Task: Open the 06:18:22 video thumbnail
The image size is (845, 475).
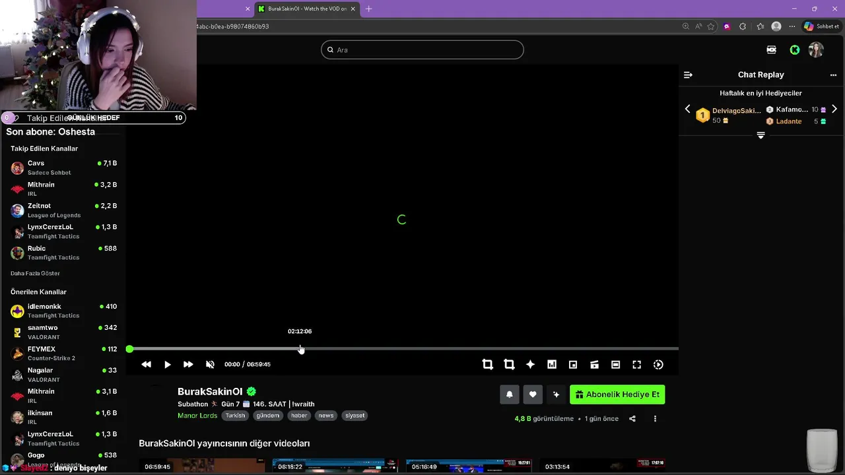Action: (x=335, y=466)
